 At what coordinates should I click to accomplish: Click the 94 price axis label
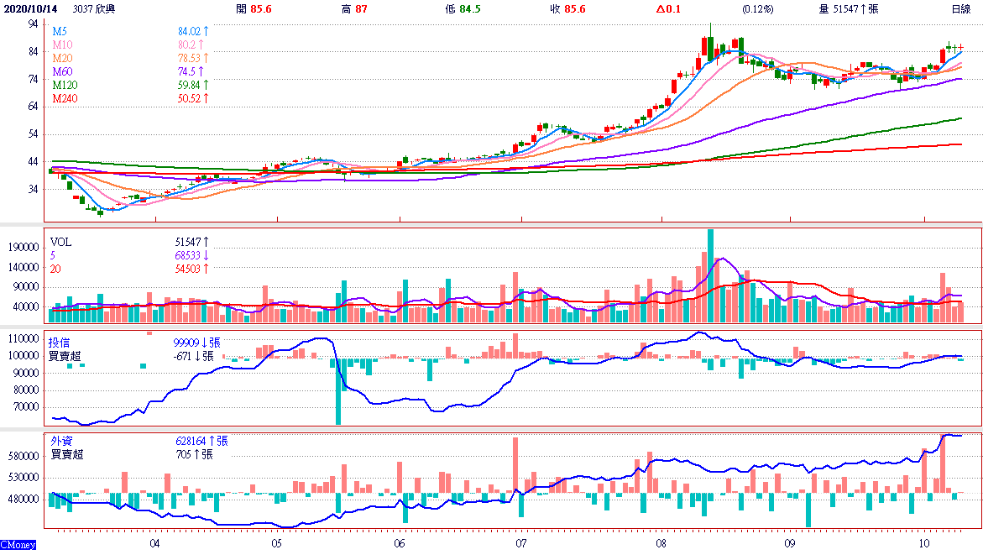34,24
